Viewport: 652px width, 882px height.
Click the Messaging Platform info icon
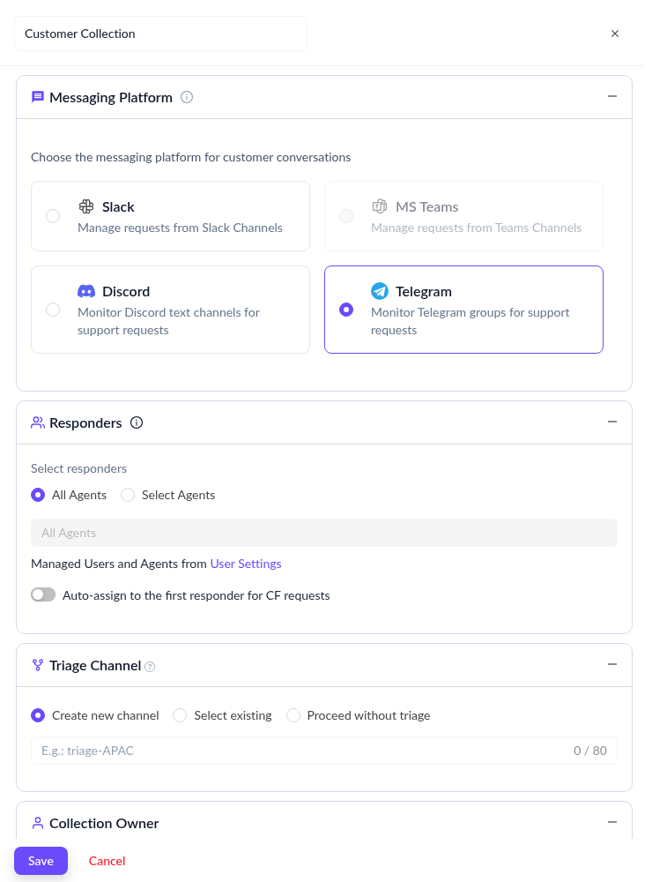(187, 97)
